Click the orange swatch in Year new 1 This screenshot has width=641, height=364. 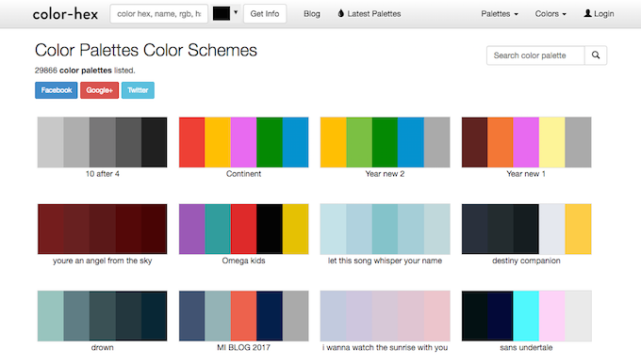click(501, 142)
